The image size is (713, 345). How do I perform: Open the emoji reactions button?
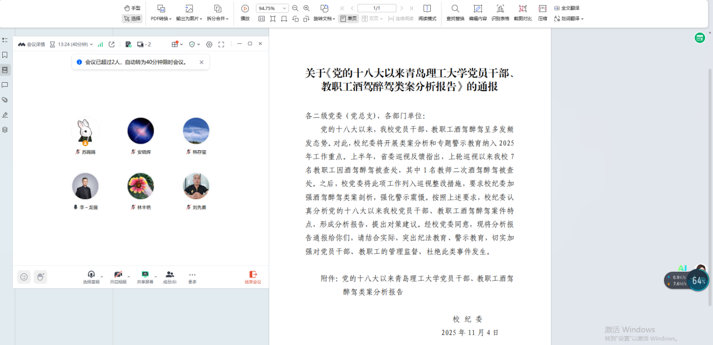pyautogui.click(x=24, y=276)
